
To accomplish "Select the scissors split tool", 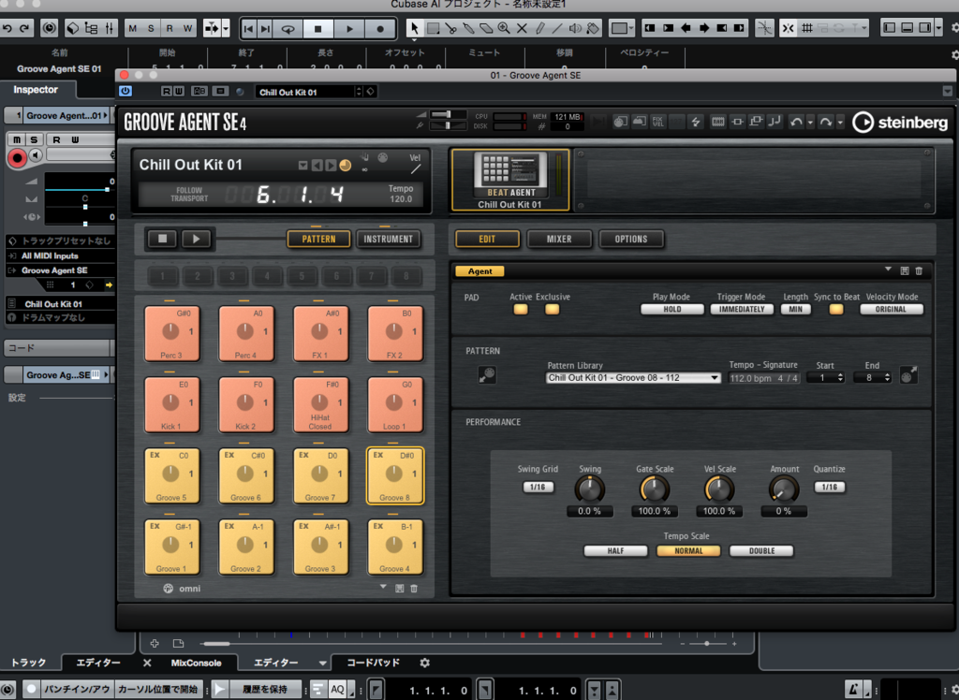I will click(x=450, y=28).
